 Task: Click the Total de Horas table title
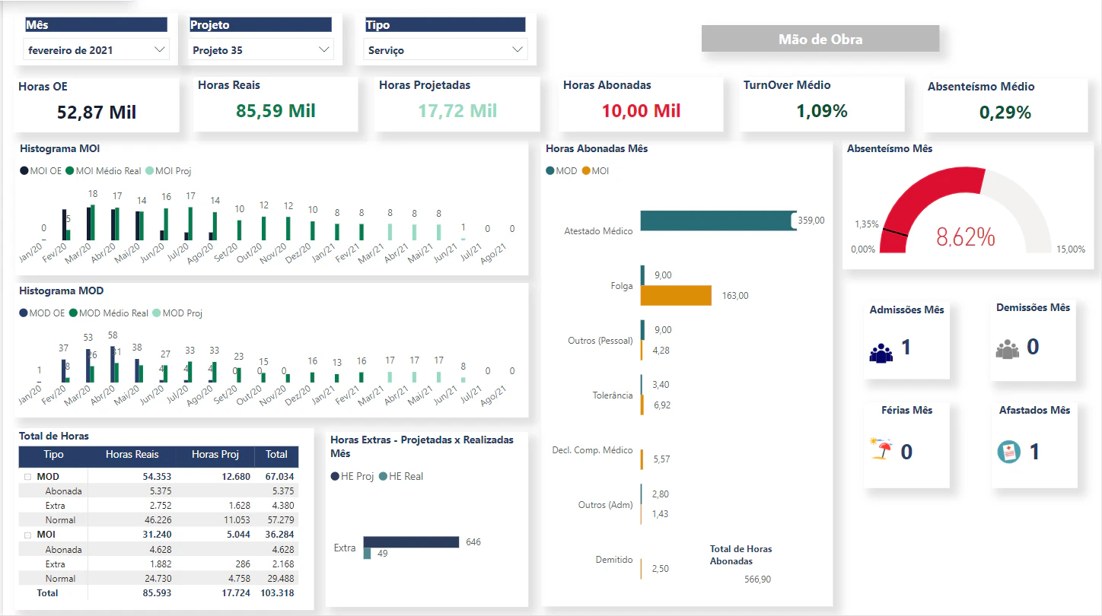pos(54,437)
